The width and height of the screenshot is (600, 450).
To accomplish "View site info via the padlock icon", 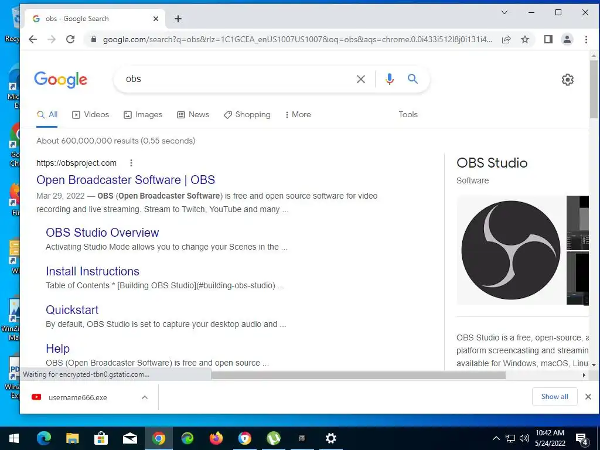I will [x=93, y=39].
